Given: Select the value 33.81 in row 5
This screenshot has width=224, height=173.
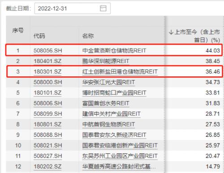Looking at the screenshot, I should (x=213, y=93).
